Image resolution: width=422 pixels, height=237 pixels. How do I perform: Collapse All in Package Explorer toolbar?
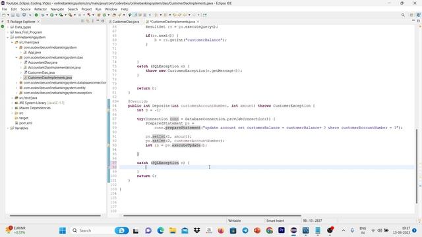tap(82, 21)
